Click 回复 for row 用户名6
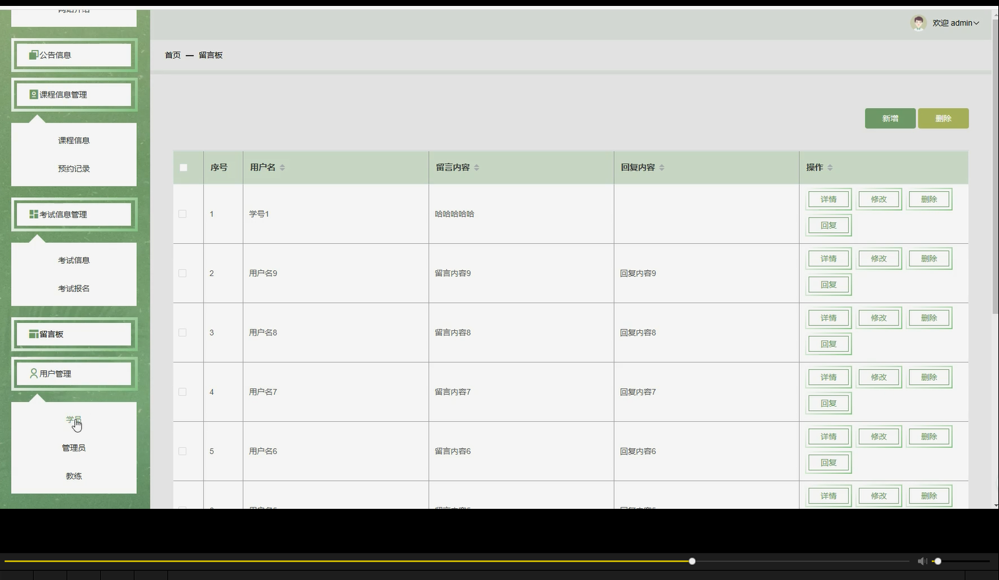Image resolution: width=999 pixels, height=580 pixels. pyautogui.click(x=829, y=463)
